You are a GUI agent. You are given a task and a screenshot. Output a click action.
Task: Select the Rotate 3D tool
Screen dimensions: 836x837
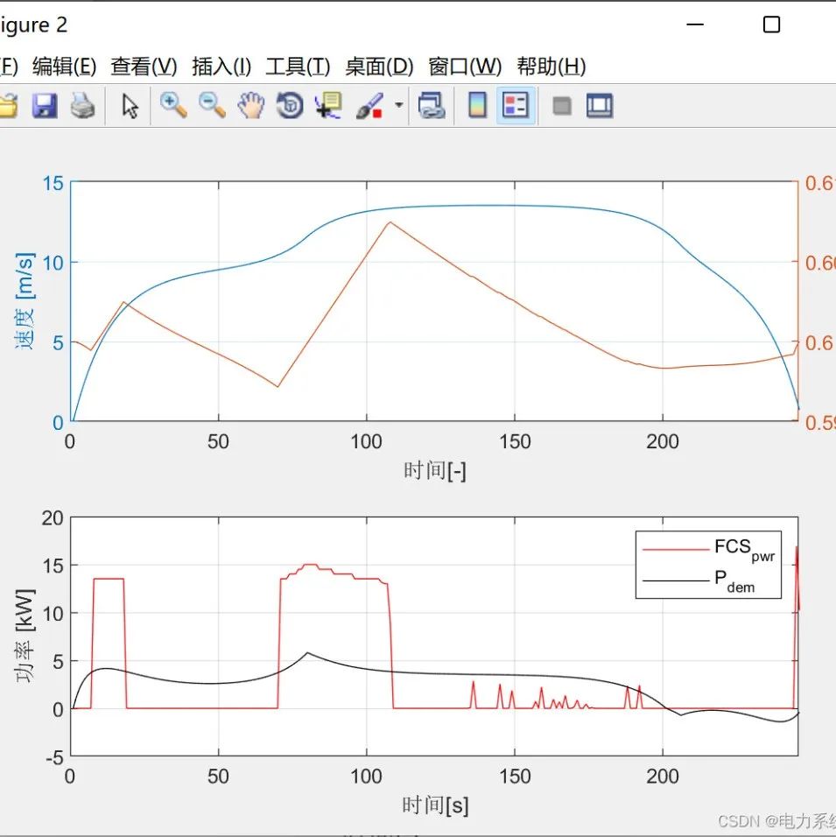(290, 105)
